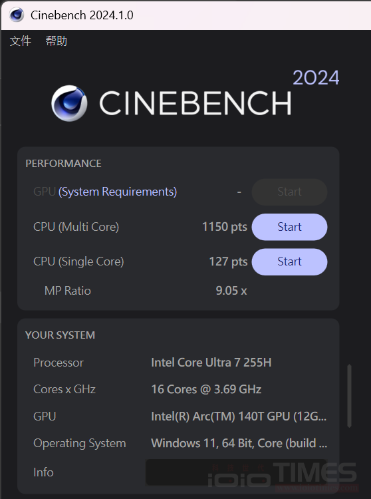371x499 pixels.
Task: Click the 16 Cores @ 3.69 GHz value
Action: [206, 389]
